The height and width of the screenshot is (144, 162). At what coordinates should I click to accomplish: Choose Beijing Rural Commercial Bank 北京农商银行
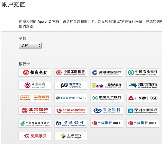coord(71,111)
